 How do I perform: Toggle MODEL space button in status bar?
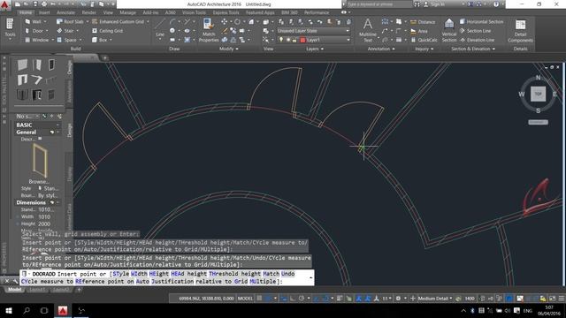coord(245,299)
